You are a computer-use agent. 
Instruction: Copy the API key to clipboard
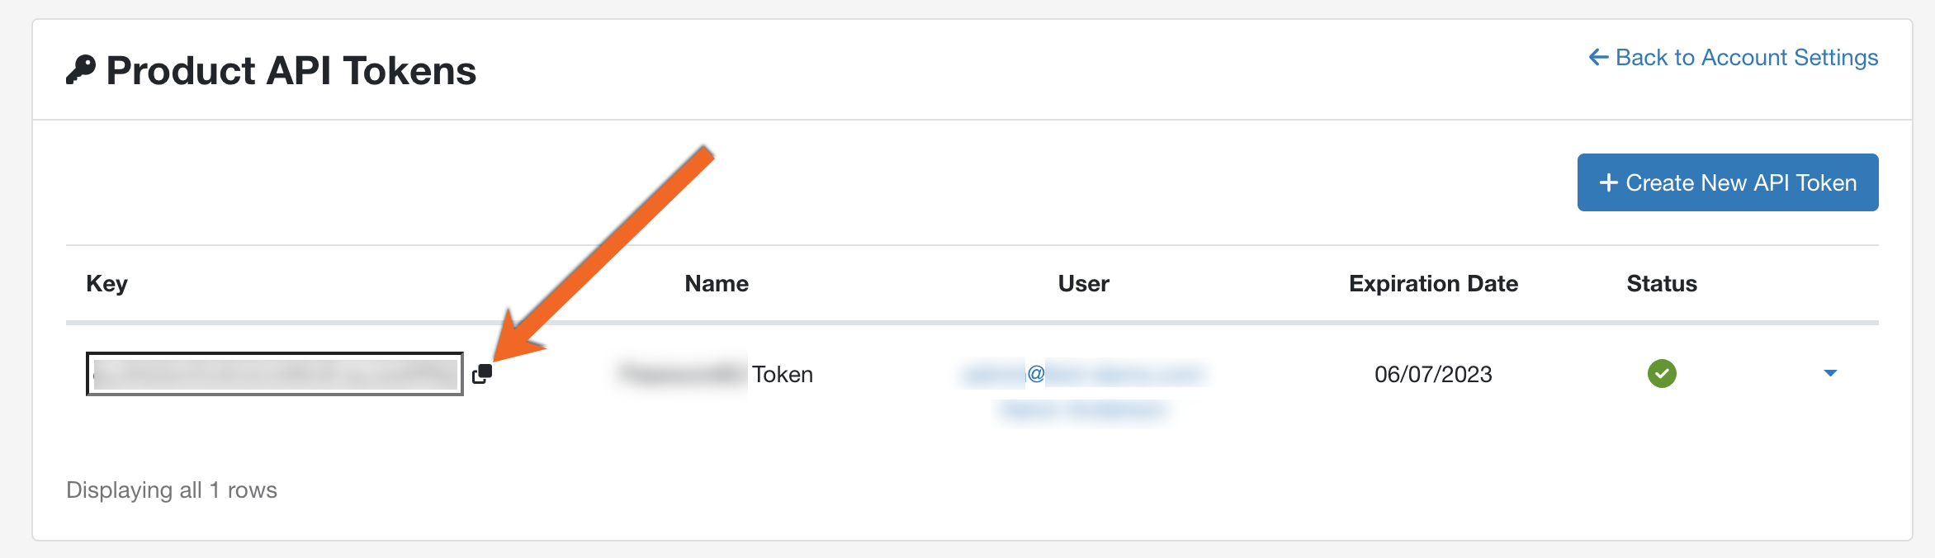click(482, 374)
